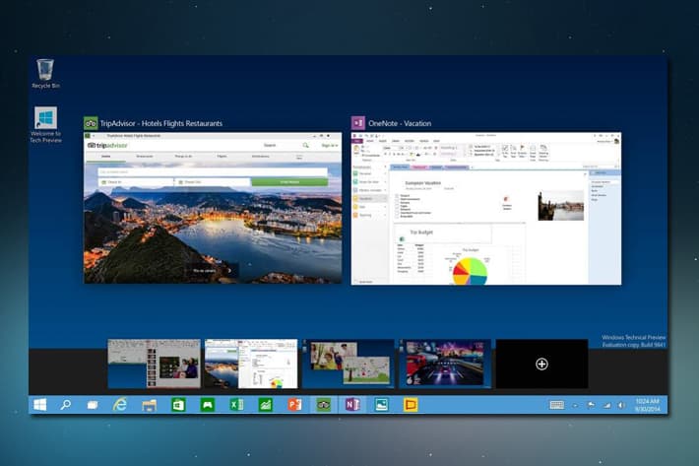
Task: Launch Excel from the taskbar
Action: click(x=236, y=405)
